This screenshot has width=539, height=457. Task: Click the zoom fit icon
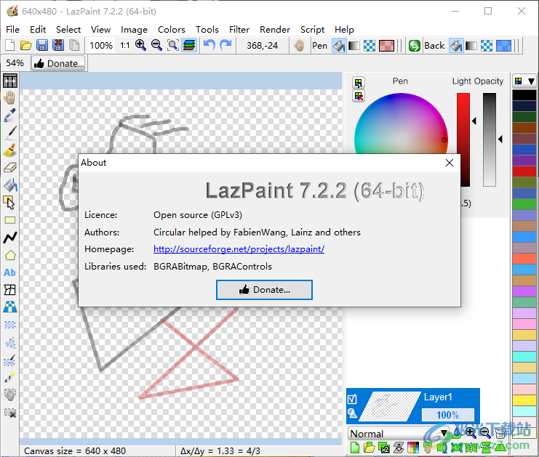coord(172,45)
